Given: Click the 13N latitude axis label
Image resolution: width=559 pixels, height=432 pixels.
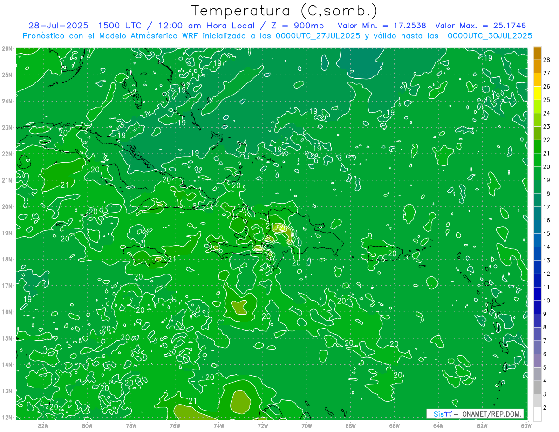Looking at the screenshot, I should point(7,391).
